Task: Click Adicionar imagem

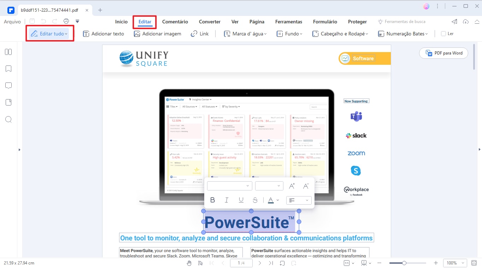Action: [x=158, y=34]
